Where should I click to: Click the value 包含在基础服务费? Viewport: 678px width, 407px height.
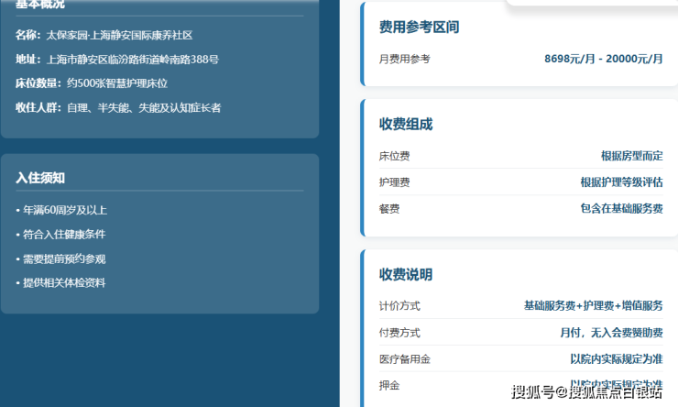coord(621,208)
